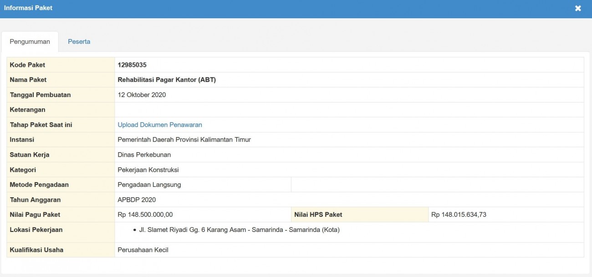Close the Informasi Paket dialog
Image resolution: width=592 pixels, height=277 pixels.
click(578, 8)
